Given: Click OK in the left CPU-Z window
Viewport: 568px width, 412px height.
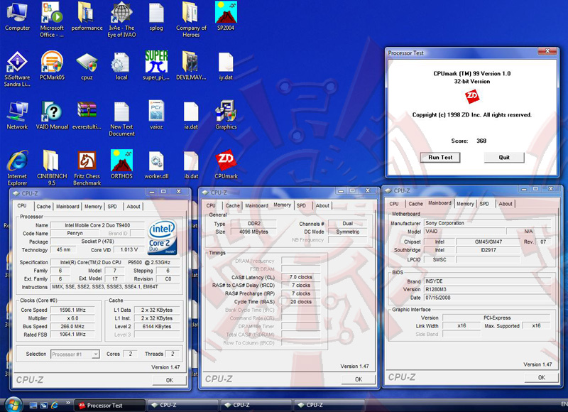Looking at the screenshot, I should pyautogui.click(x=170, y=380).
